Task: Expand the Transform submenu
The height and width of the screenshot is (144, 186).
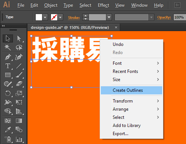Action: click(131, 101)
